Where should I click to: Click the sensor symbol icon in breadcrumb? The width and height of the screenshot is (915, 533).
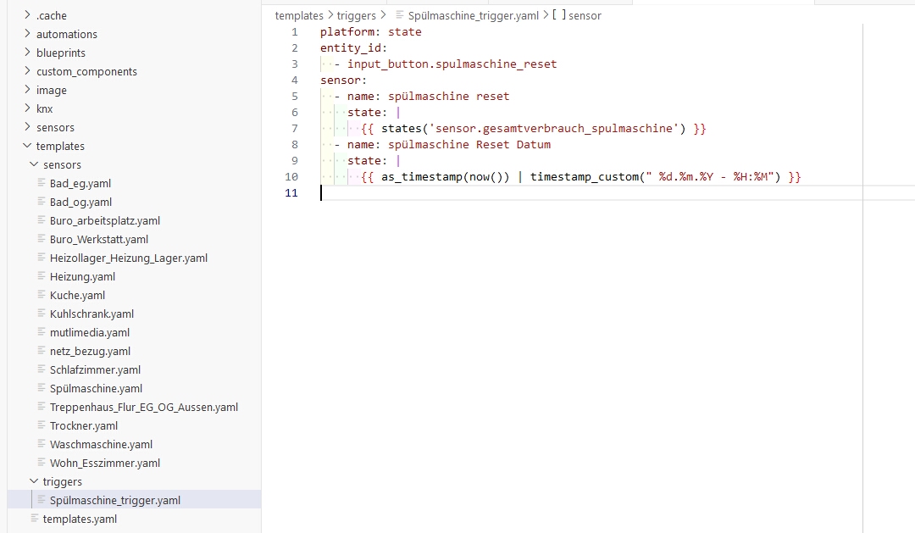(x=558, y=15)
